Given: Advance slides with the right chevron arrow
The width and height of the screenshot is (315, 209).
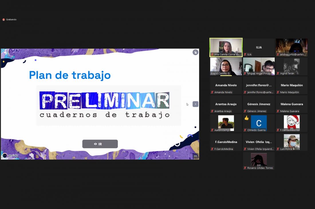Looking at the screenshot, I should coord(195,104).
